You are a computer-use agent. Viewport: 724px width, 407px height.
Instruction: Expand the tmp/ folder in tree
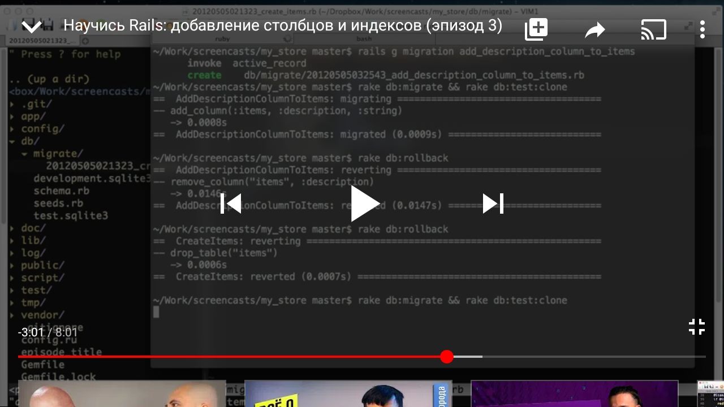click(28, 302)
